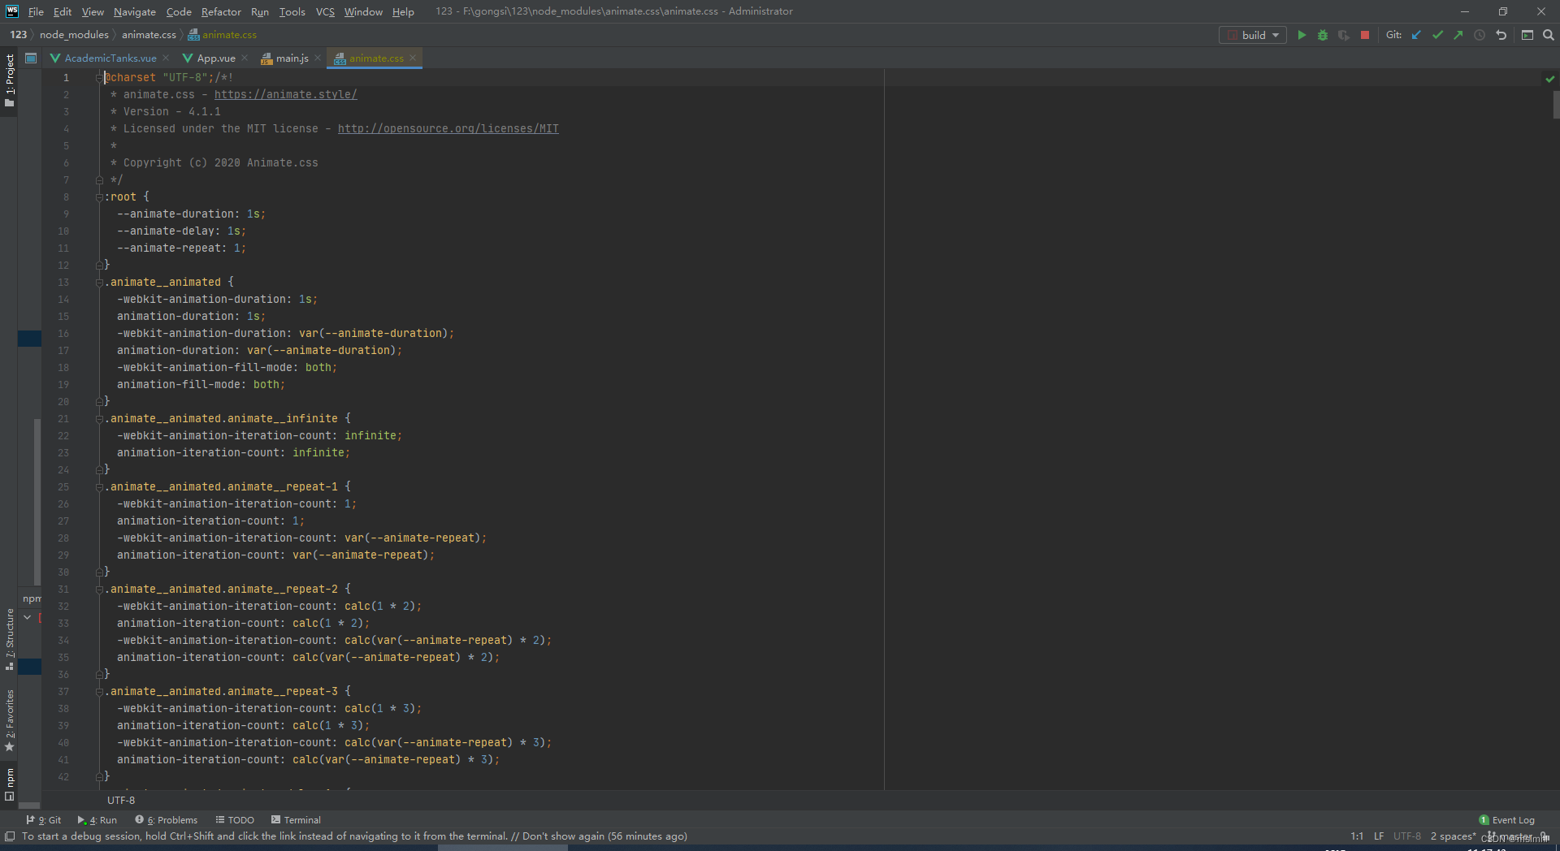1560x851 pixels.
Task: Show Git history clock icon
Action: coord(1480,35)
